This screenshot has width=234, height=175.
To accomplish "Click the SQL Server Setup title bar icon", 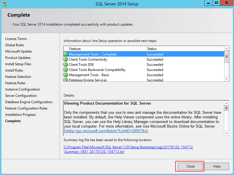I will pyautogui.click(x=5, y=4).
